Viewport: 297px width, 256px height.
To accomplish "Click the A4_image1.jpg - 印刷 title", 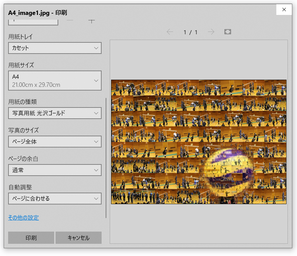I will [x=38, y=13].
